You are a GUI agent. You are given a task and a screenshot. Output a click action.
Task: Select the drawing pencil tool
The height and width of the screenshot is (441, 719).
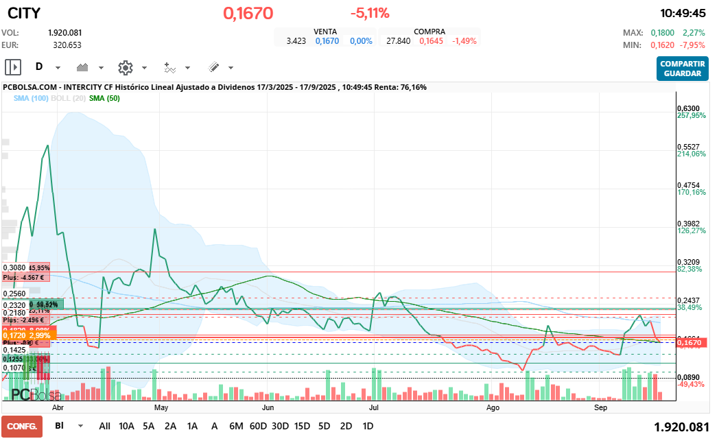pos(213,67)
